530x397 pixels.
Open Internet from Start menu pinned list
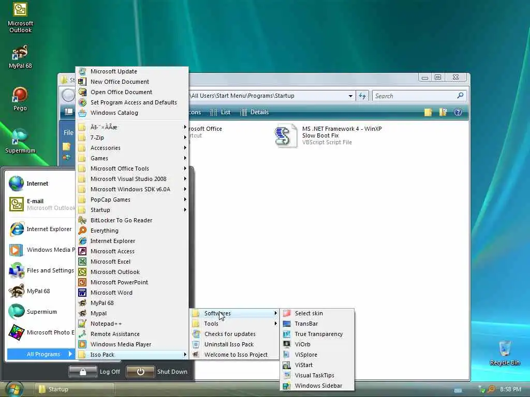(40, 184)
